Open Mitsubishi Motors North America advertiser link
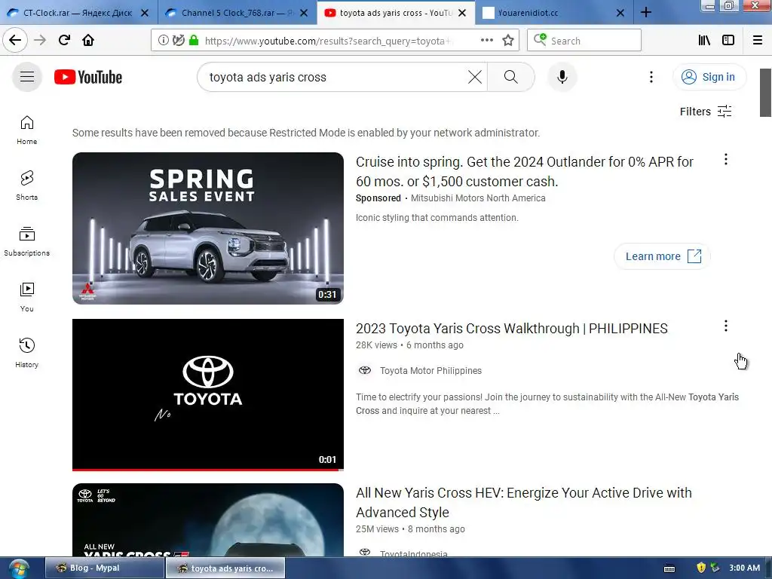The width and height of the screenshot is (772, 579). [x=477, y=198]
